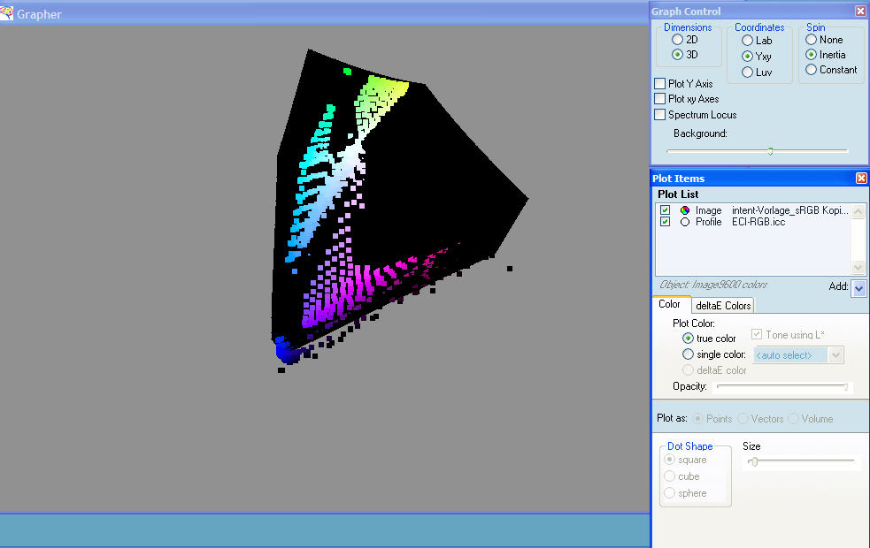Uncheck visibility of the ECI-RGB.icc profile
This screenshot has width=870, height=548.
[666, 222]
